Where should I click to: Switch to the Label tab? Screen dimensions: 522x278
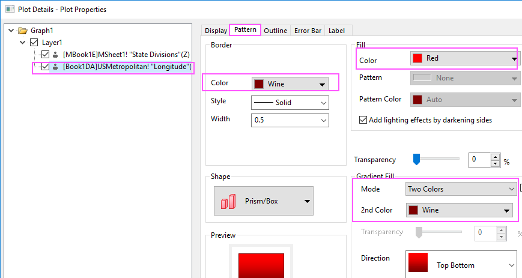pyautogui.click(x=336, y=30)
